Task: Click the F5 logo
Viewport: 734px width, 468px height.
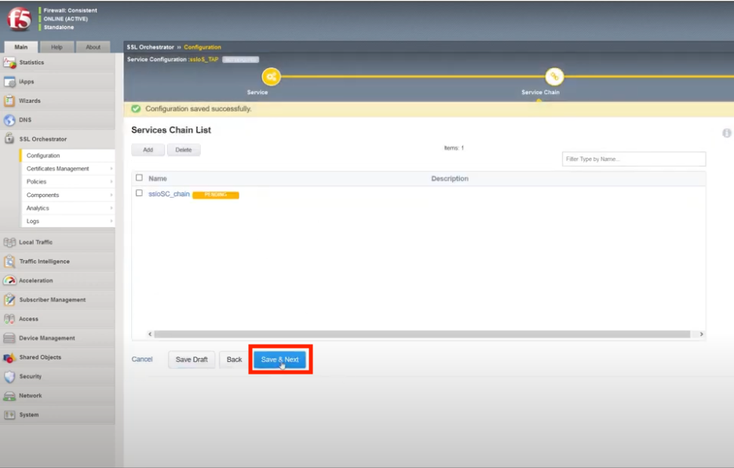Action: click(x=19, y=19)
